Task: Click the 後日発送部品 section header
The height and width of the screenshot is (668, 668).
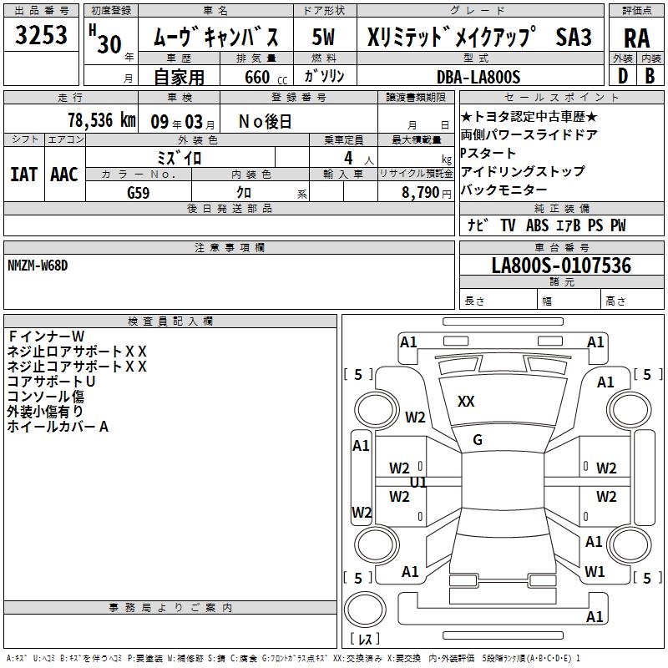Action: click(x=229, y=208)
